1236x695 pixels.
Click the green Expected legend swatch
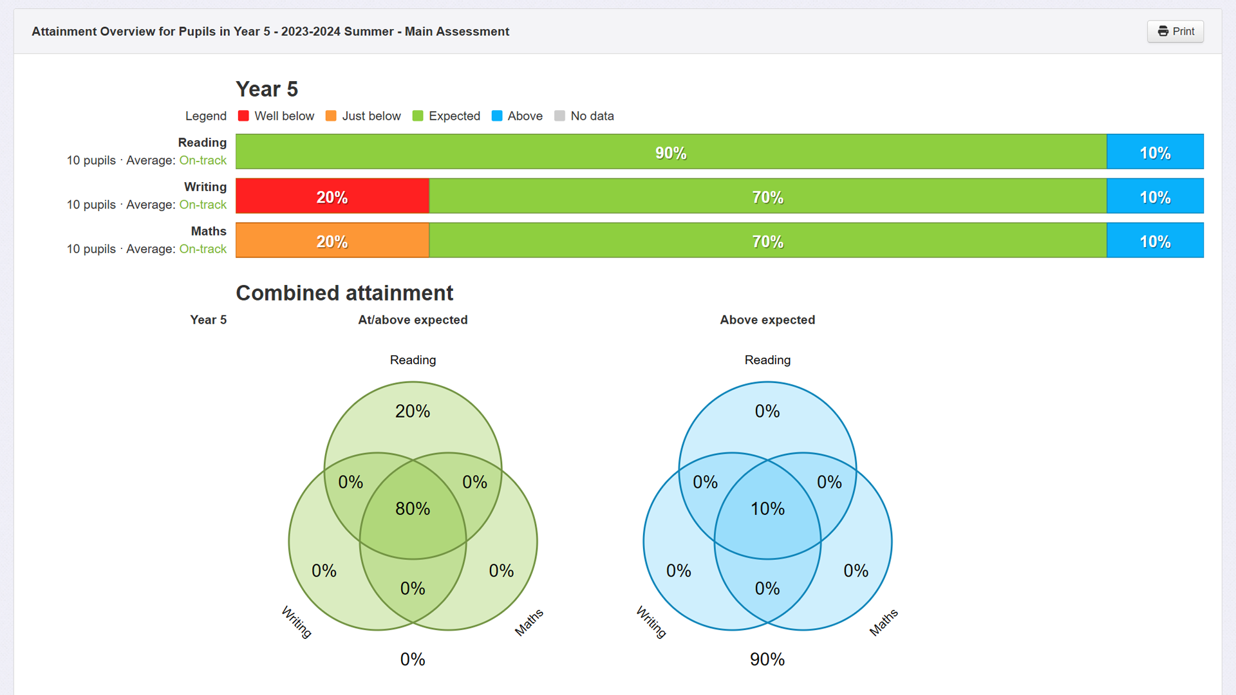(418, 116)
